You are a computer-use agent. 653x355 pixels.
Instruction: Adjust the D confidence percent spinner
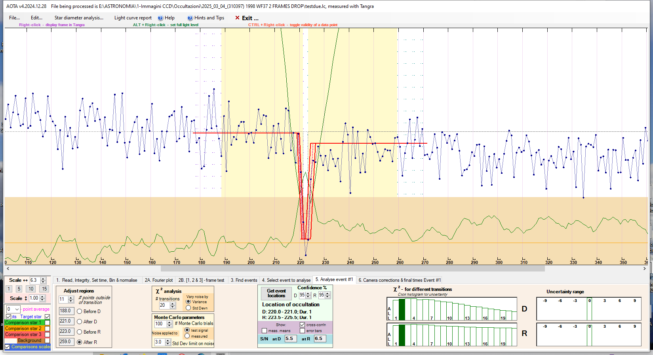[x=308, y=295]
